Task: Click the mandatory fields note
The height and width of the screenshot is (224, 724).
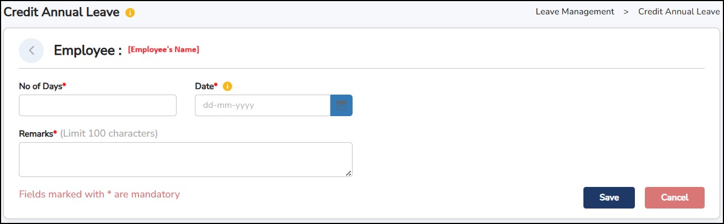Action: click(x=99, y=194)
